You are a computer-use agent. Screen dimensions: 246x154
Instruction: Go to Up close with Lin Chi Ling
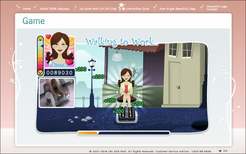[97, 9]
